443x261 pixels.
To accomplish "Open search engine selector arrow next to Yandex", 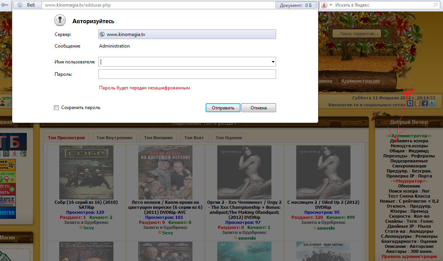I will click(x=331, y=5).
